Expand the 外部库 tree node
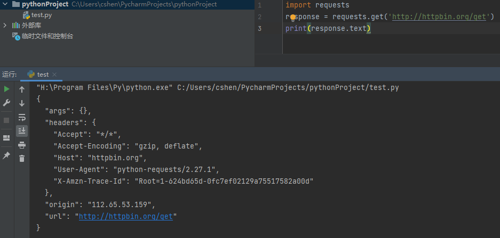The width and height of the screenshot is (500, 238). tap(5, 26)
